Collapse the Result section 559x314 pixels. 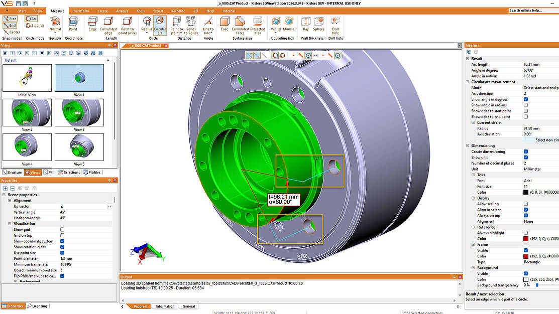[468, 59]
